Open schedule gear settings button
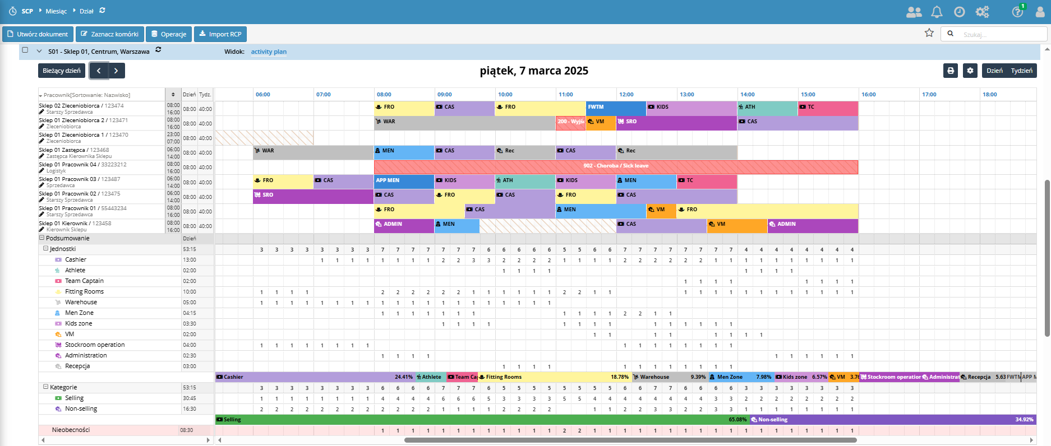1051x446 pixels. (x=970, y=71)
